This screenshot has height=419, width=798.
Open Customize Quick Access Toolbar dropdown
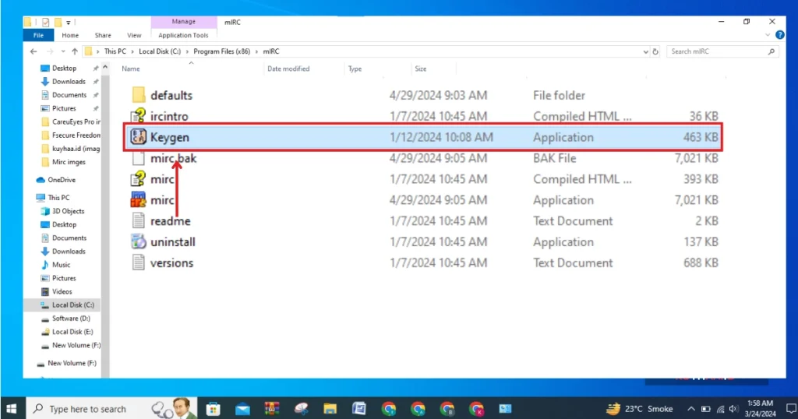[x=69, y=23]
